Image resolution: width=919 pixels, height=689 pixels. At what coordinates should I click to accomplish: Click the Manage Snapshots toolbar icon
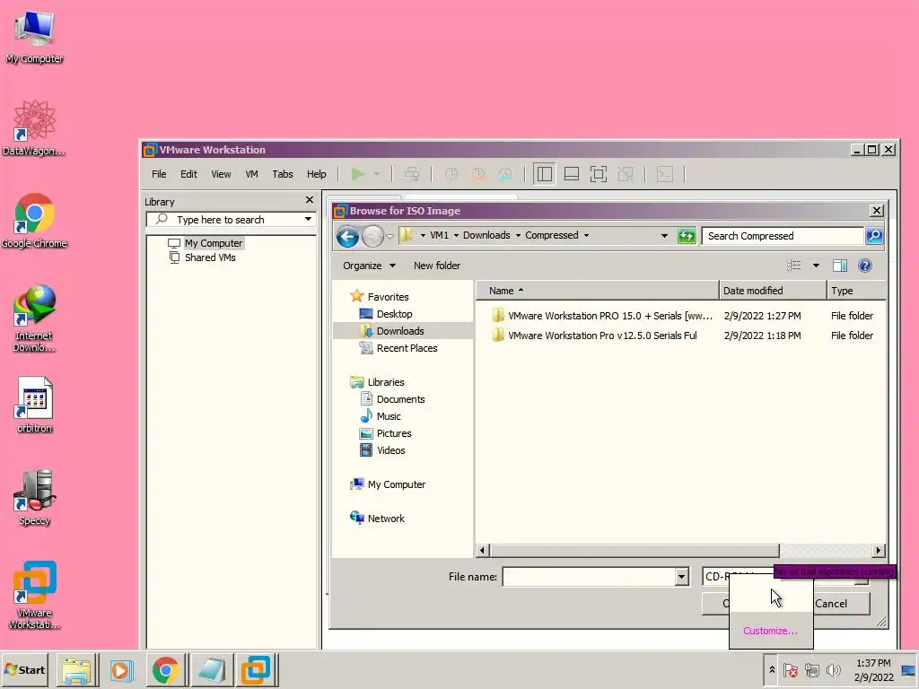click(x=505, y=174)
